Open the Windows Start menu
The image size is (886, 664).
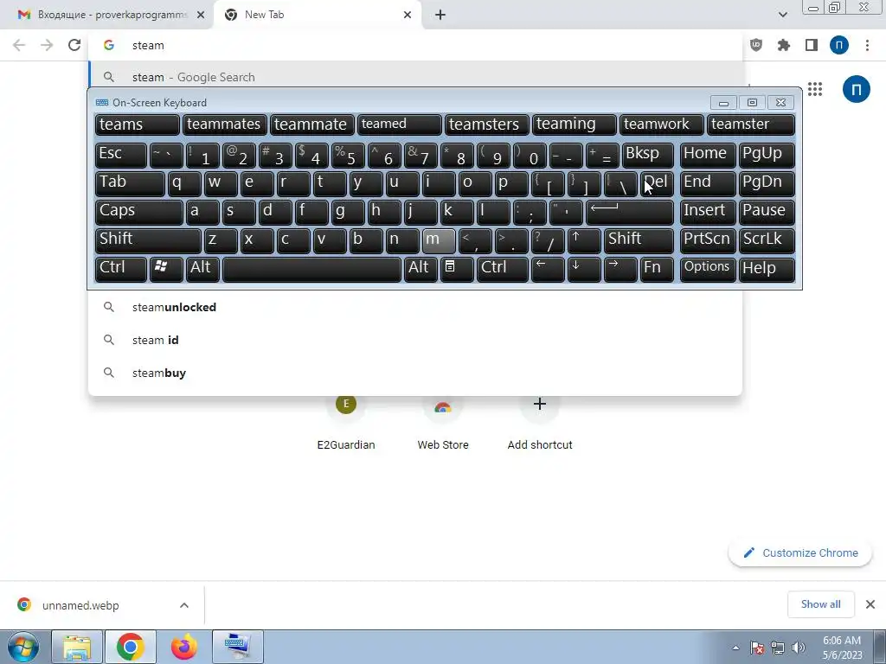pyautogui.click(x=23, y=647)
